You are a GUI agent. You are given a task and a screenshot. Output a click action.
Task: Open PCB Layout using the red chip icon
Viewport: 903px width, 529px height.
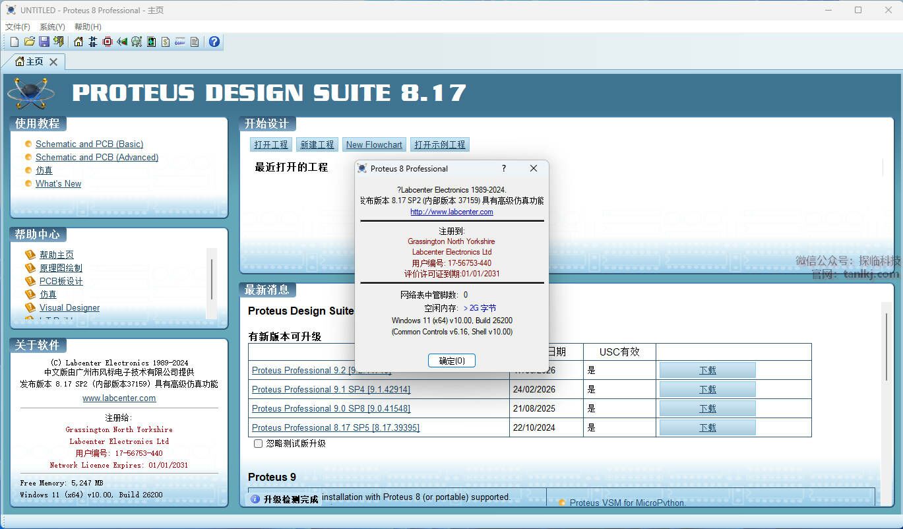pyautogui.click(x=108, y=42)
